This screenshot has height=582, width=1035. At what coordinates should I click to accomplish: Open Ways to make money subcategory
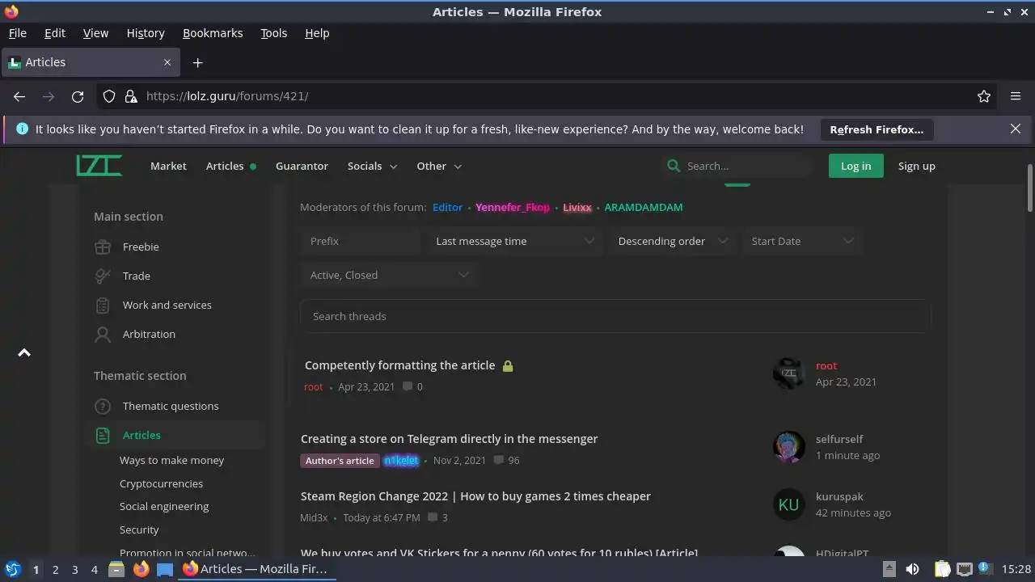[171, 460]
